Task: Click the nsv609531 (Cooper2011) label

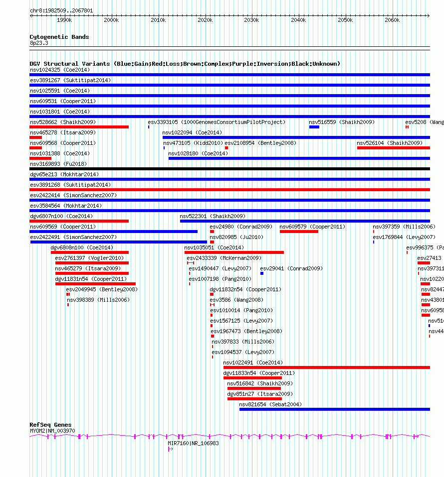Action: point(63,101)
